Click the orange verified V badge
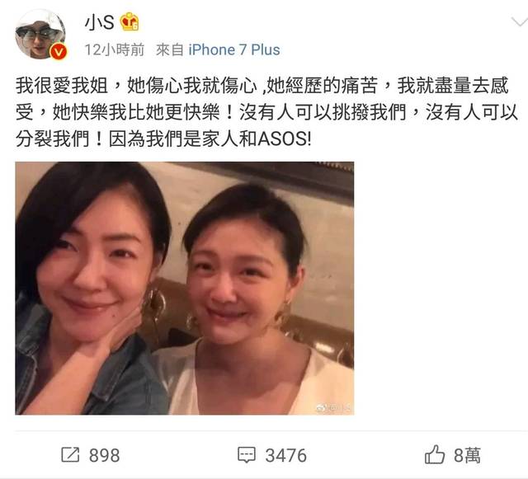 59,51
